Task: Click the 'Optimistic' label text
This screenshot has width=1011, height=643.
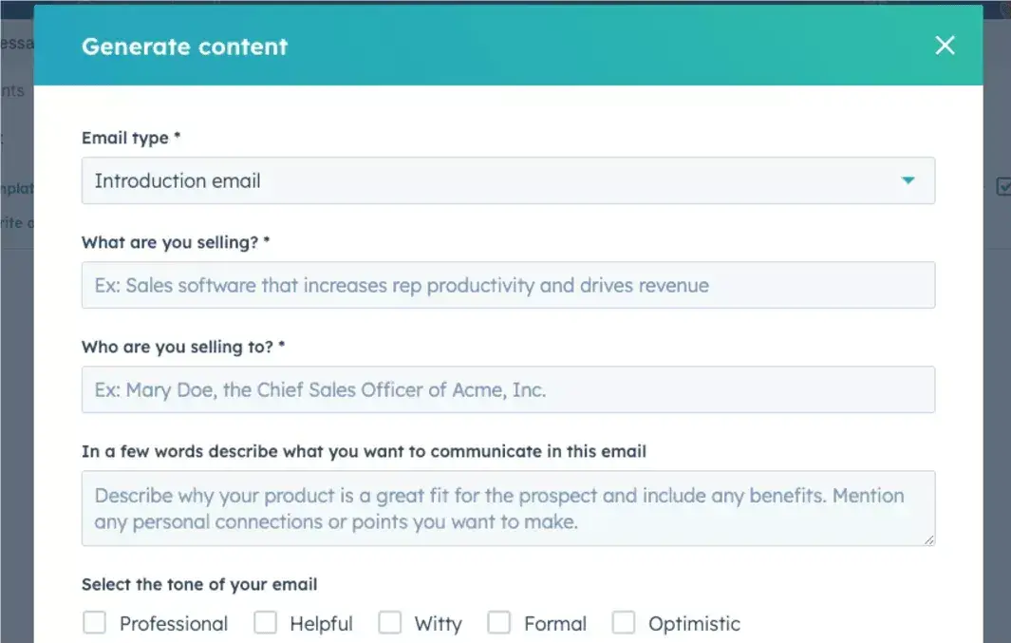Action: (694, 622)
